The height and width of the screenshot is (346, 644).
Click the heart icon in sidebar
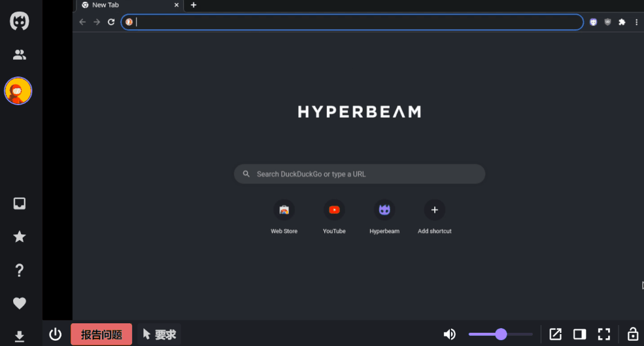click(x=19, y=303)
